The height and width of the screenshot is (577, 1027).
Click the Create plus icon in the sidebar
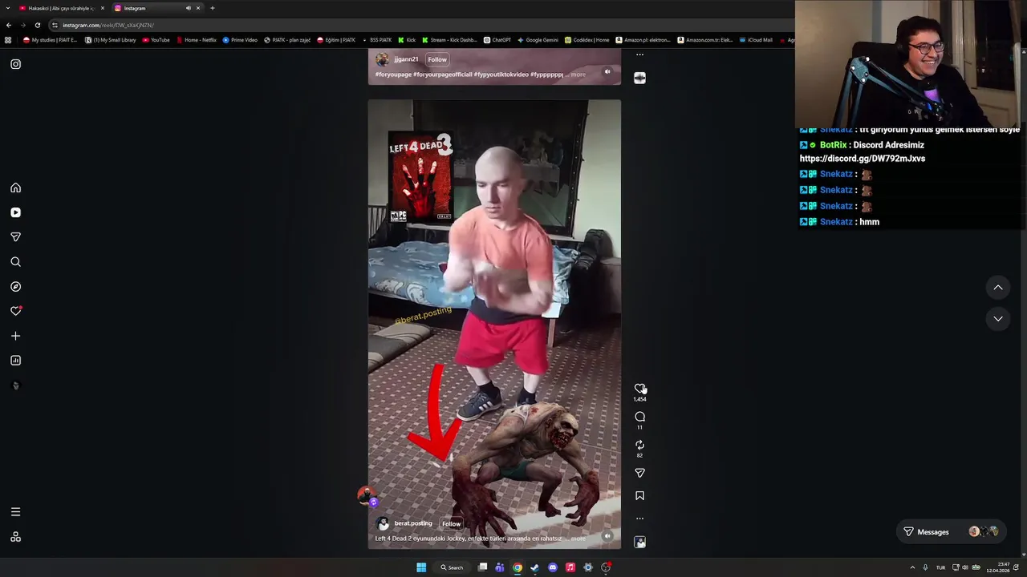15,336
